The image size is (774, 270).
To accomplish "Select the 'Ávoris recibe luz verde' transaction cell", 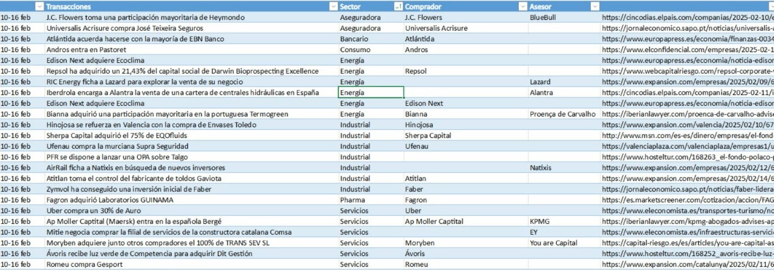I will point(191,253).
